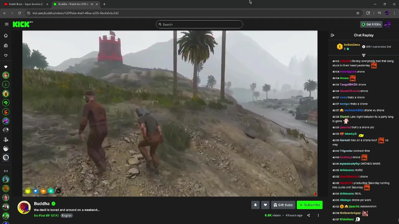The height and width of the screenshot is (224, 399).
Task: Click the filled heart section icon in sidebar
Action: click(6, 67)
